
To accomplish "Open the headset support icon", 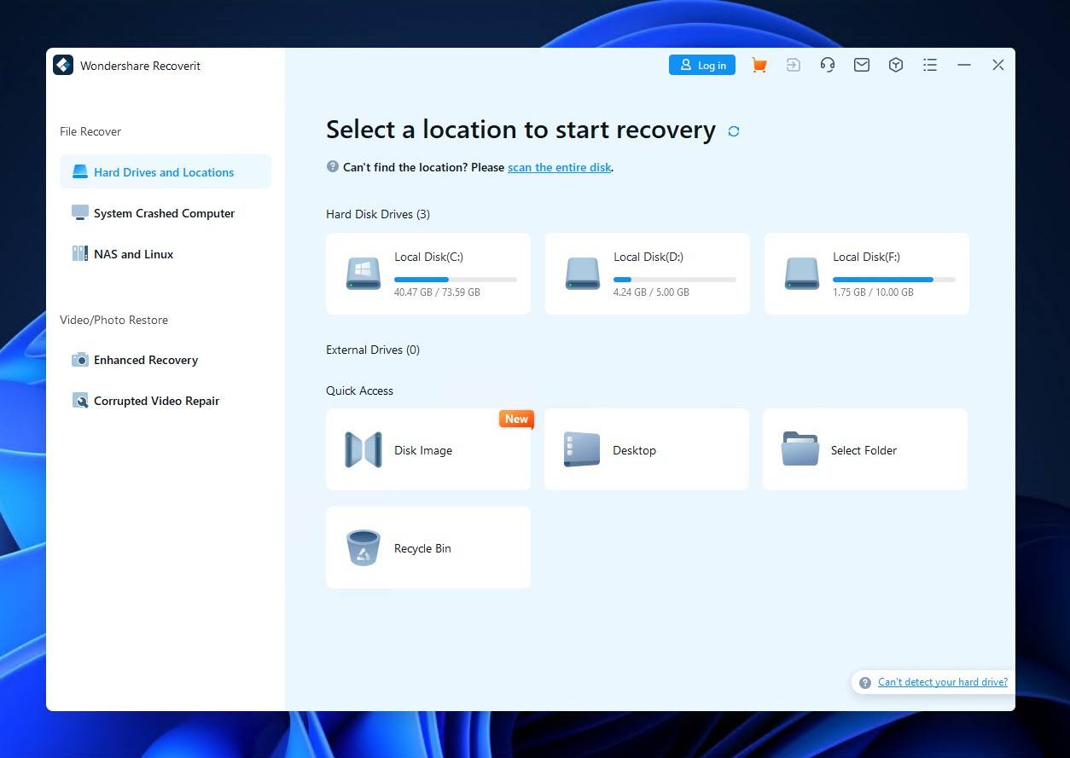I will 827,65.
